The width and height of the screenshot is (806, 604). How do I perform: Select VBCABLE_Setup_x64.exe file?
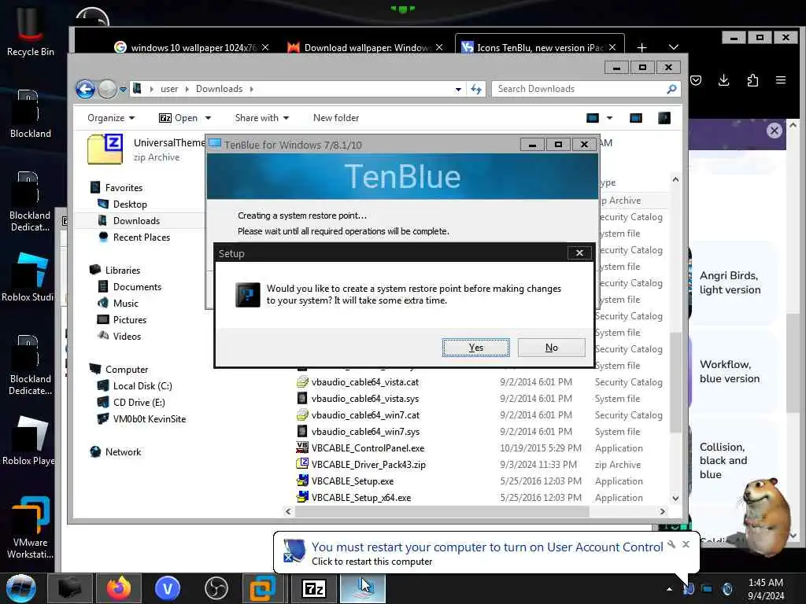(x=360, y=498)
